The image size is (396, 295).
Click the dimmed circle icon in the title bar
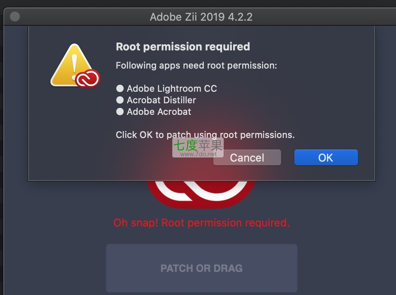coord(14,17)
